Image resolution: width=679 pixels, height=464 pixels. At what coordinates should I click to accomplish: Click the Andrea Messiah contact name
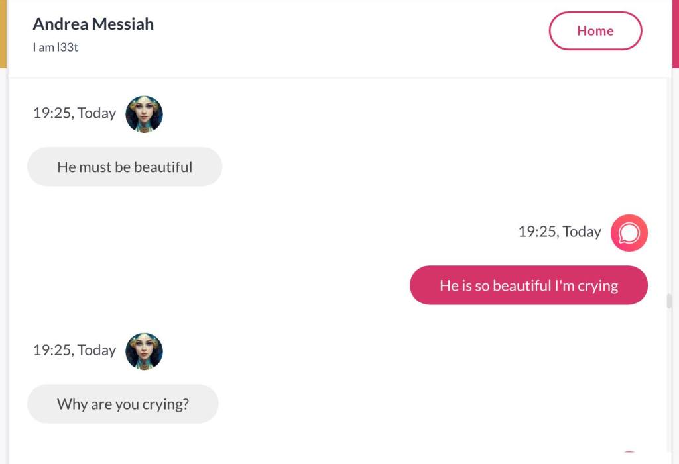[93, 24]
